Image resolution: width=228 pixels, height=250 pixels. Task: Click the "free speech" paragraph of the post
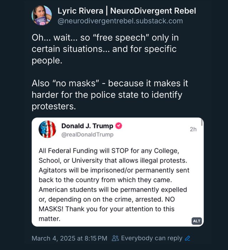coord(105,49)
